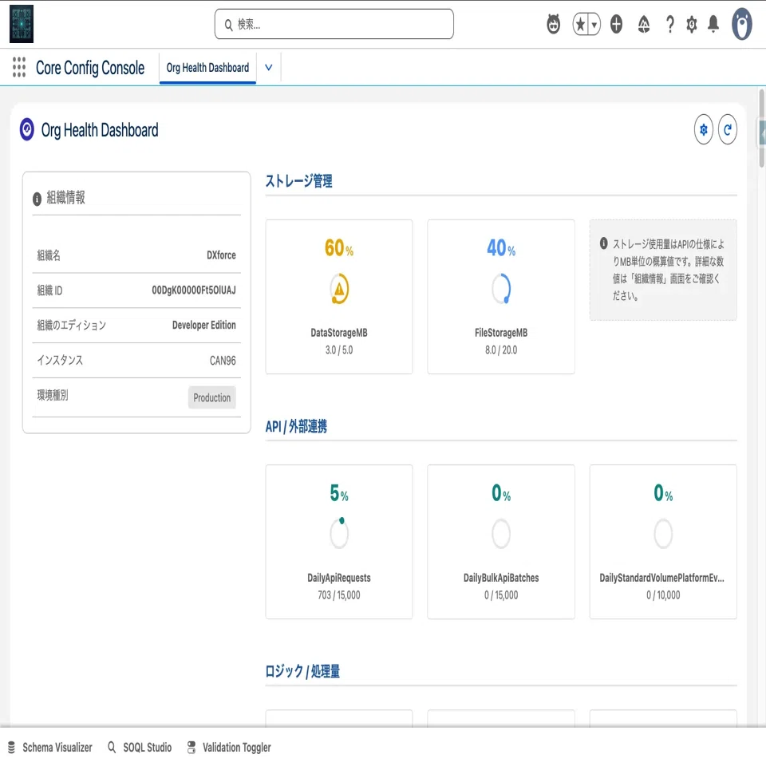Open Validation Toggler utility item

[x=229, y=748]
